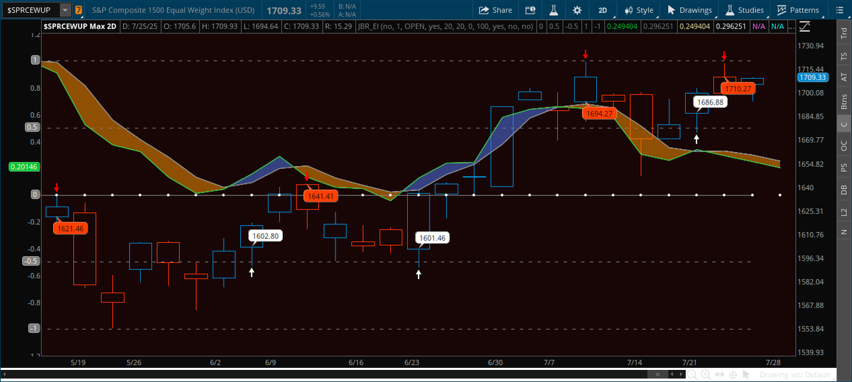852x382 pixels.
Task: Open the orange 7 symbol link selector
Action: tap(80, 10)
